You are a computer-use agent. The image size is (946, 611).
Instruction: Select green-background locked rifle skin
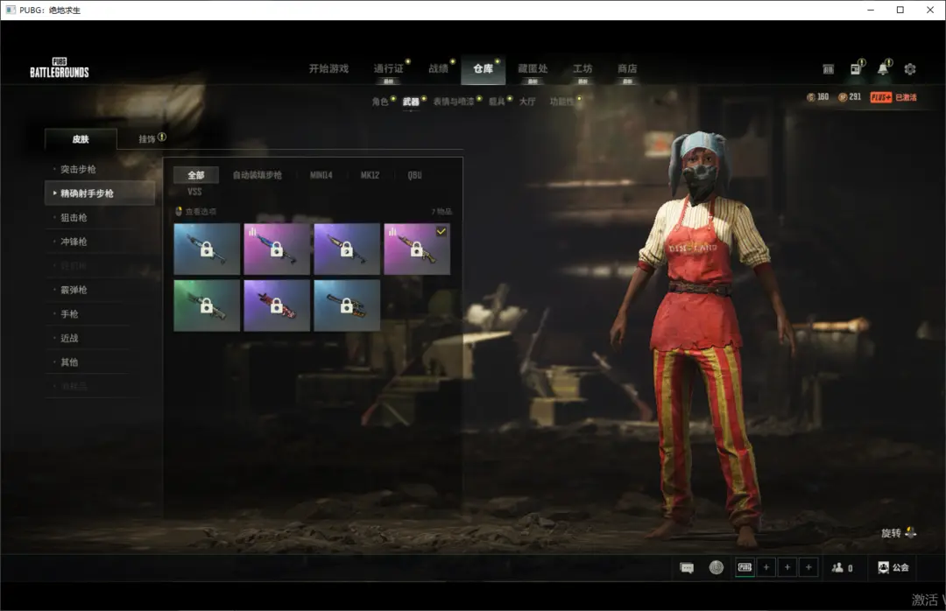point(207,305)
